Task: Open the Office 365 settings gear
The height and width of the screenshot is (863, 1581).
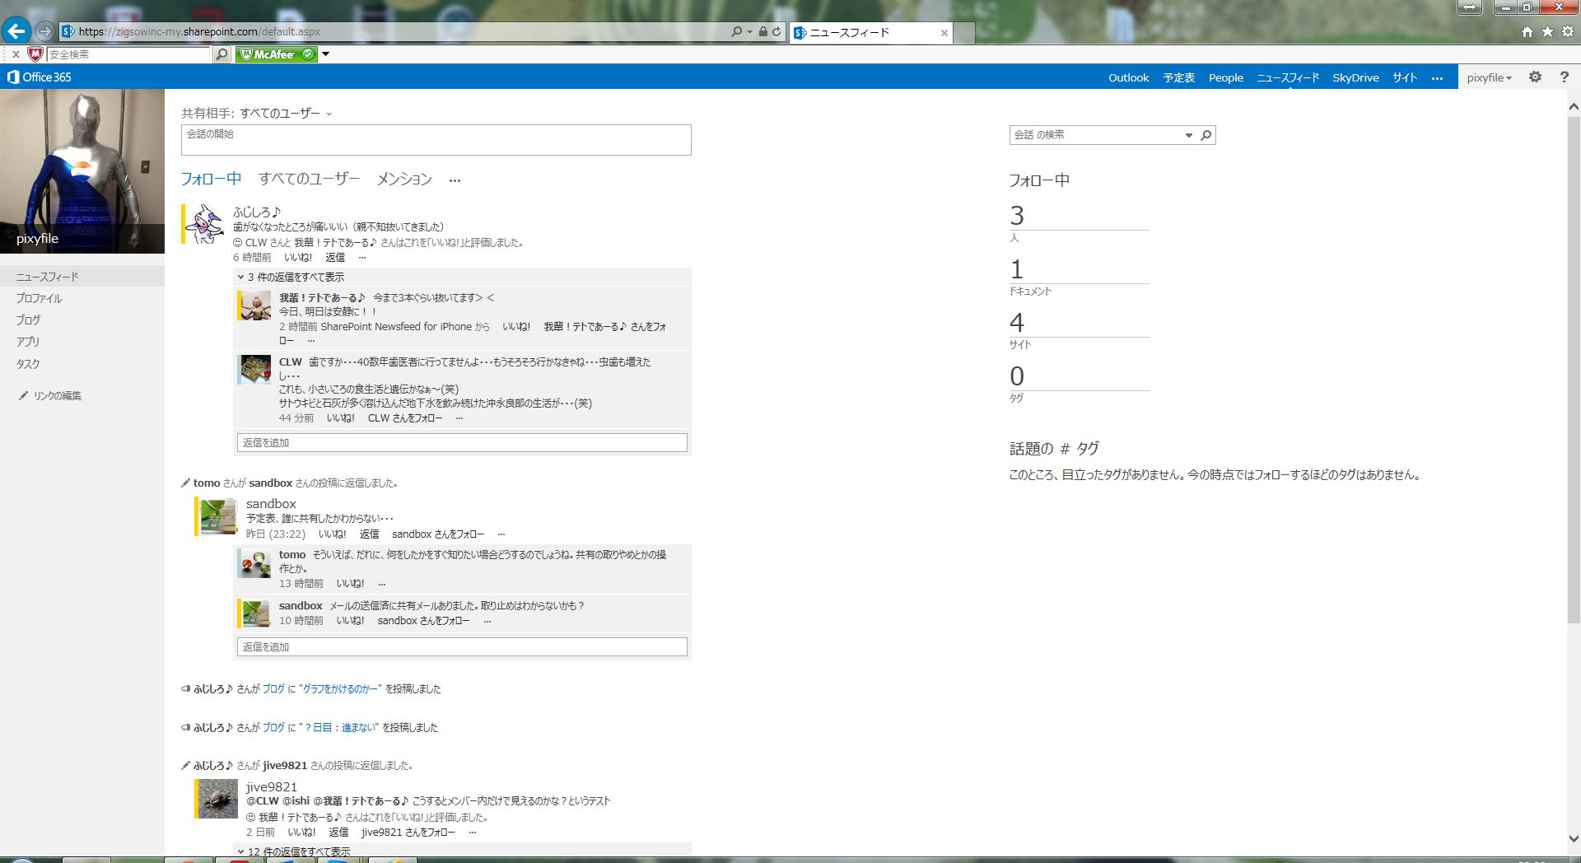Action: pos(1535,77)
